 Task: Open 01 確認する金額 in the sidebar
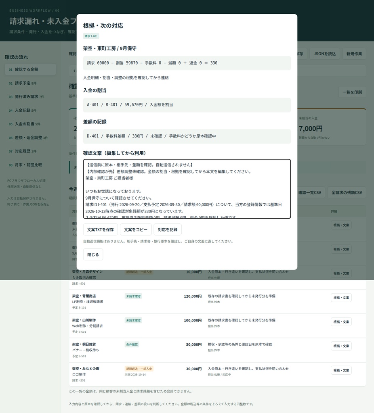click(30, 69)
